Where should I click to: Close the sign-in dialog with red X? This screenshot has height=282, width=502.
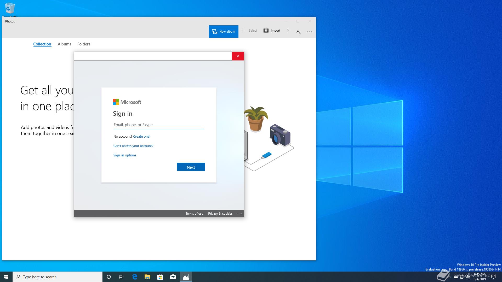[x=238, y=56]
